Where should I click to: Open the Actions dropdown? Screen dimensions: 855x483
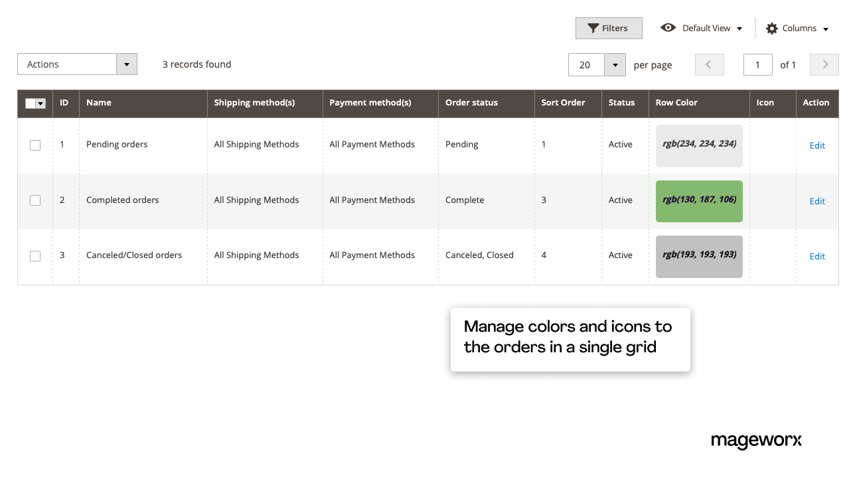[66, 64]
